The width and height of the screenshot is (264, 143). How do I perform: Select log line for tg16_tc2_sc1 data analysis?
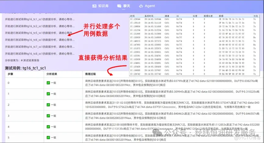(40, 26)
